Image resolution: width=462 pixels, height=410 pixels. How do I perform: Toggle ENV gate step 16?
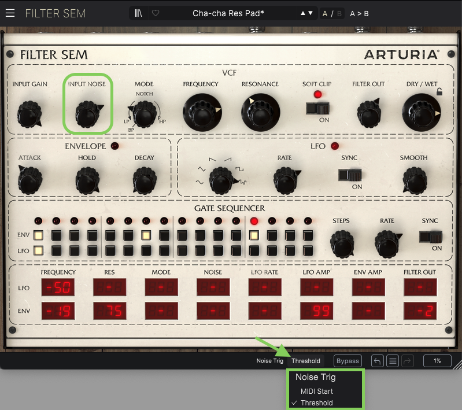coord(308,235)
